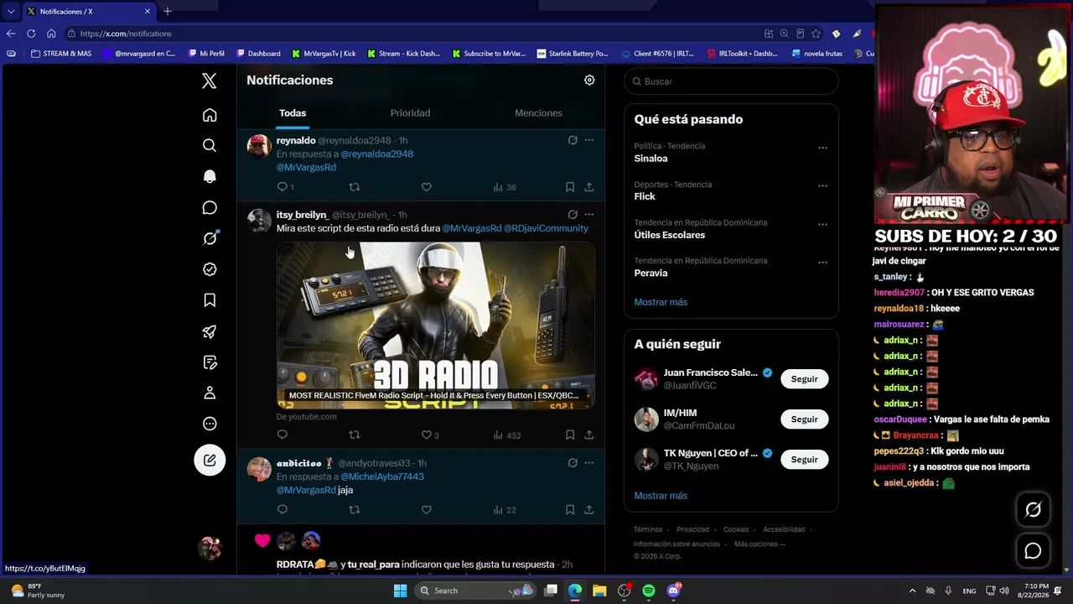Expand the browser tab list dropdown
The width and height of the screenshot is (1073, 604).
tap(11, 11)
